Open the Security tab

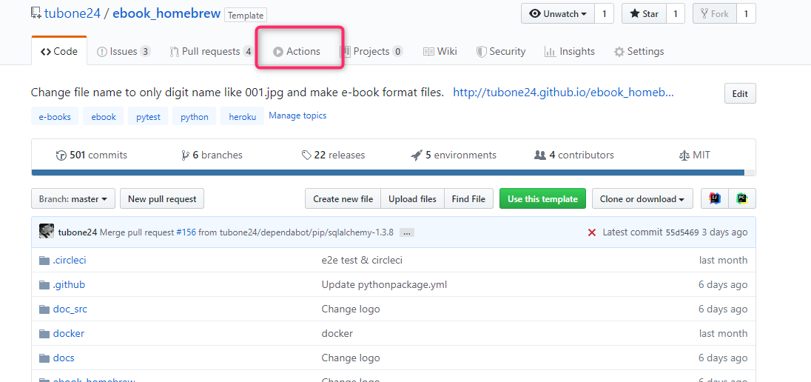click(x=501, y=51)
